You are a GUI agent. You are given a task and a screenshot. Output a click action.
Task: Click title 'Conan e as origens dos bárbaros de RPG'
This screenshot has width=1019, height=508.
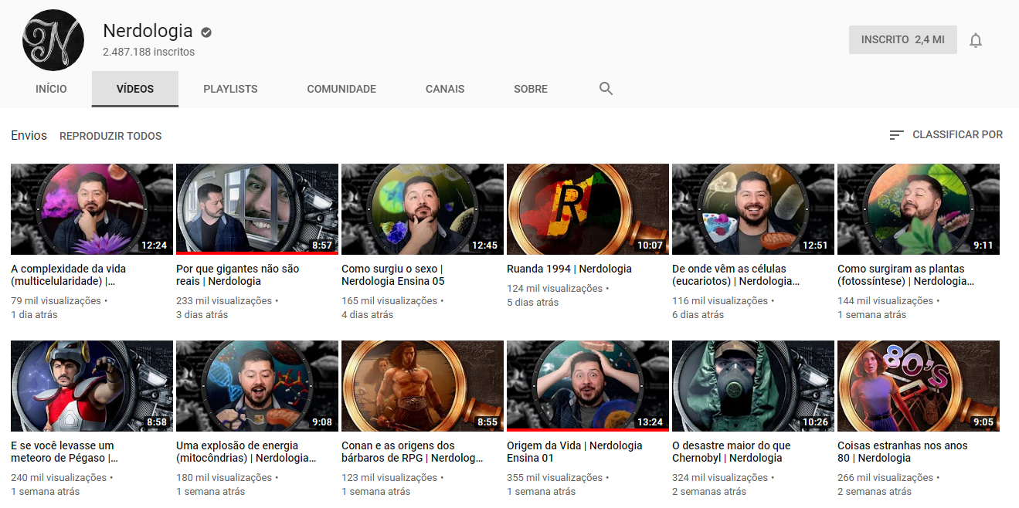[413, 452]
